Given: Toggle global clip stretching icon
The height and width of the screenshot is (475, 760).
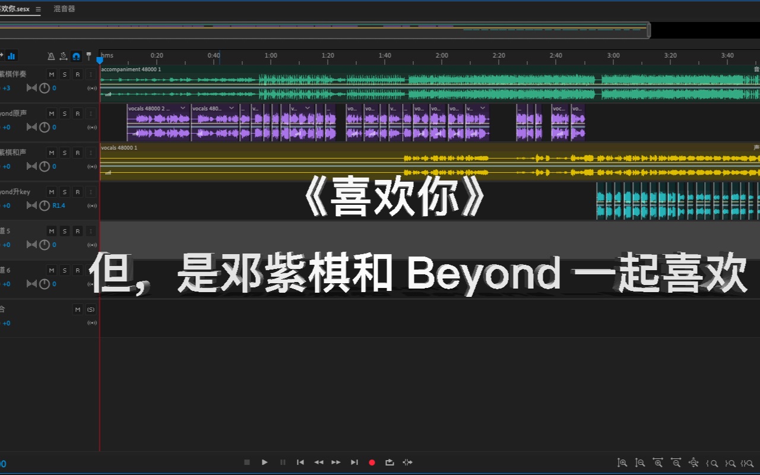Looking at the screenshot, I should [x=64, y=56].
